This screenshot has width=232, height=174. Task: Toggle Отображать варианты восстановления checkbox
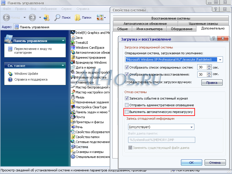point(127,74)
